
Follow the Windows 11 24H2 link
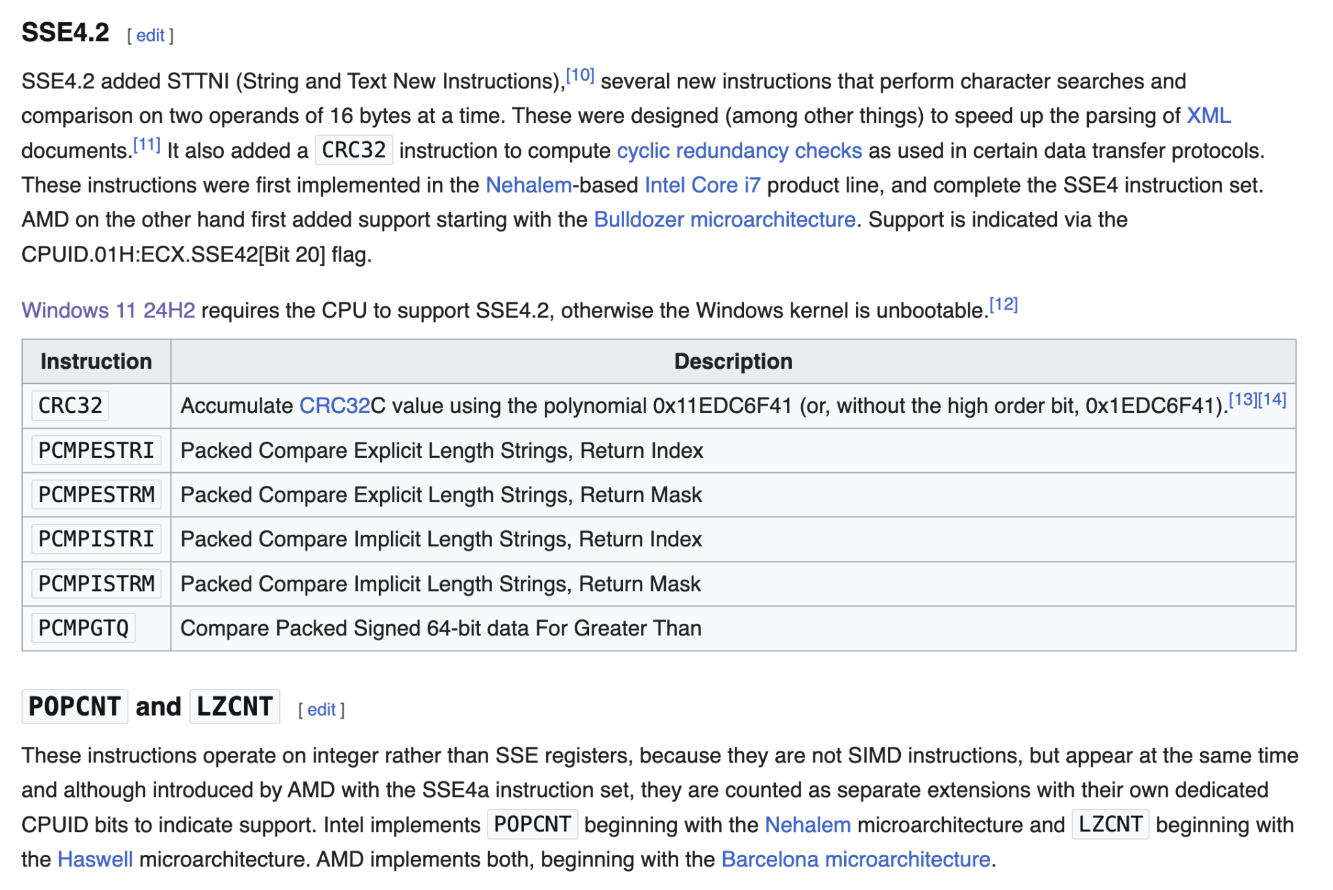[107, 310]
